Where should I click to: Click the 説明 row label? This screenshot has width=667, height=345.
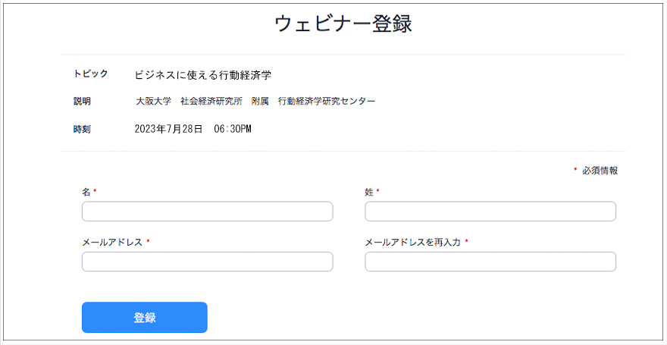[x=82, y=102]
